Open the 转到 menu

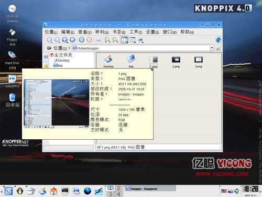[102, 32]
